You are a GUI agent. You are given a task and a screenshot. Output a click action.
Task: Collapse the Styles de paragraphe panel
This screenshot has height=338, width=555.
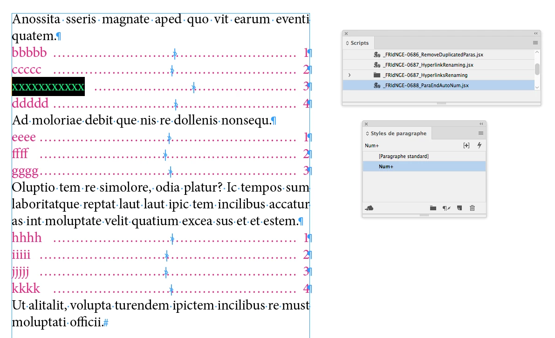(x=481, y=124)
